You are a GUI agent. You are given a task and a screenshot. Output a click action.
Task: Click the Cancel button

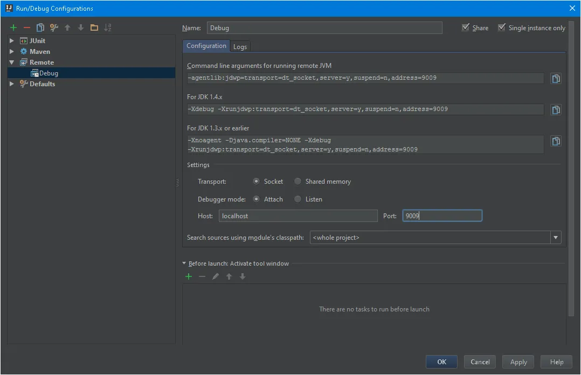[480, 362]
